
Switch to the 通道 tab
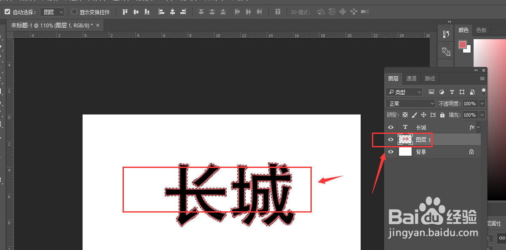(x=411, y=78)
